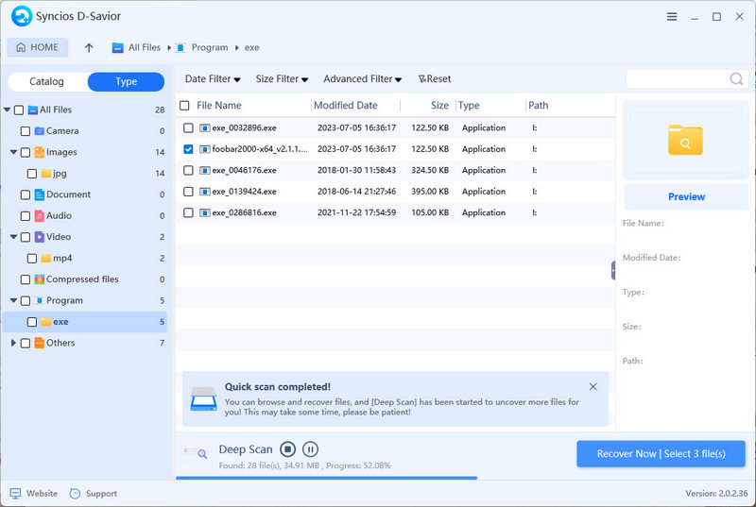Open the Advanced Filter dropdown
This screenshot has height=507, width=756.
pyautogui.click(x=363, y=79)
